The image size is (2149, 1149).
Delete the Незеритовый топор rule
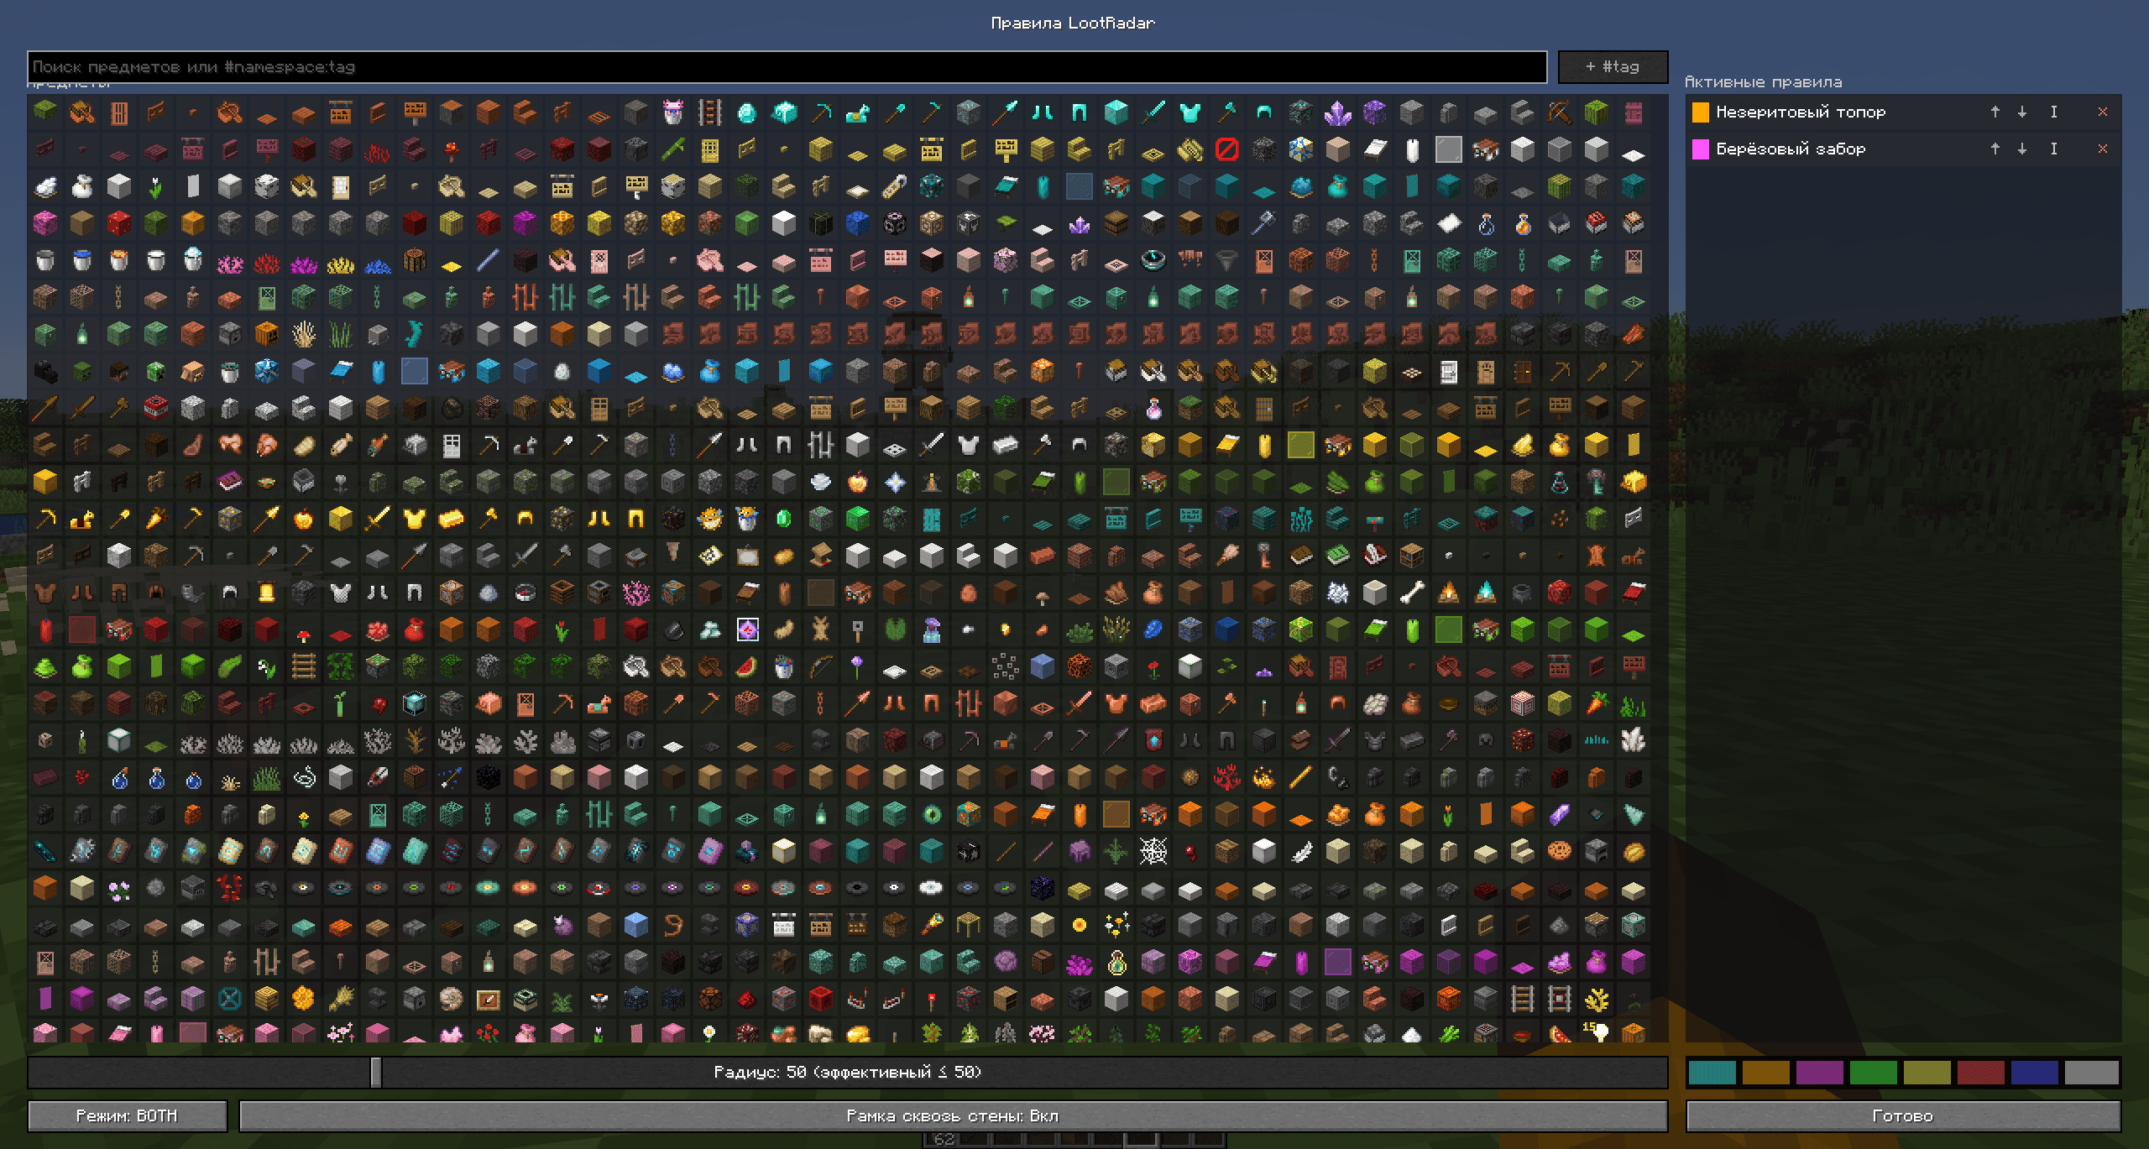click(x=2103, y=112)
